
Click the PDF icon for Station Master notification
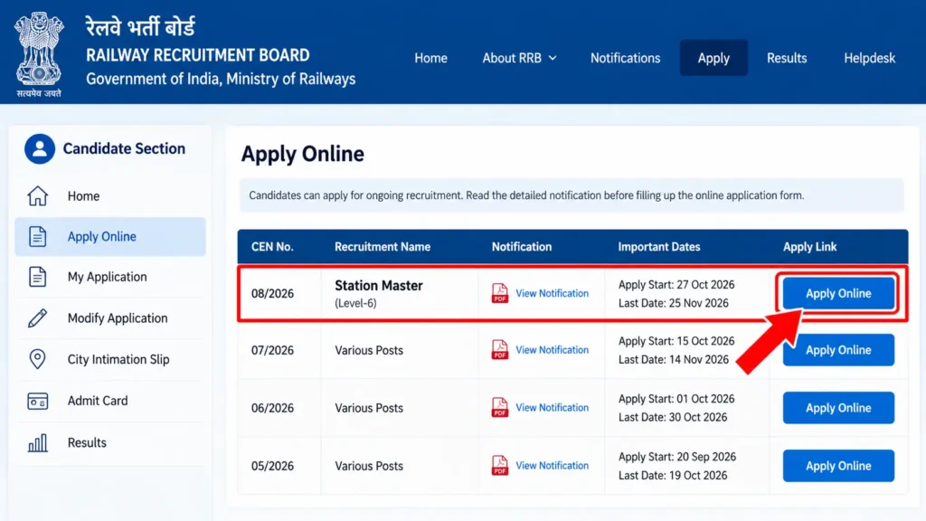(499, 293)
